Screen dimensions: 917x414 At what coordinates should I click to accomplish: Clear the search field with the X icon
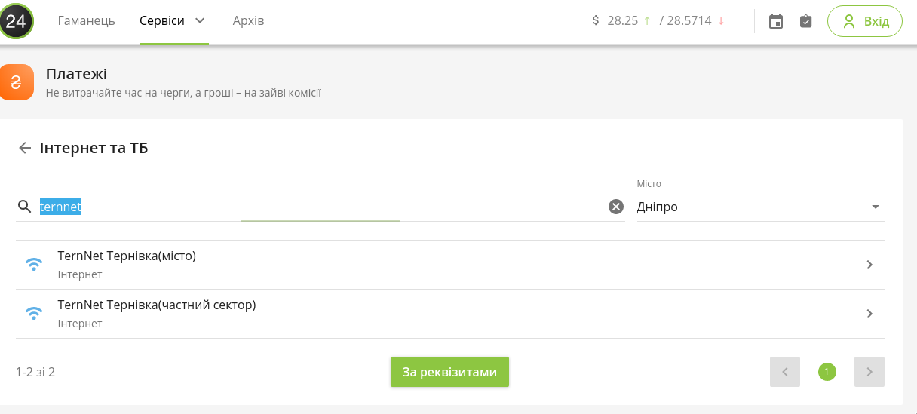(616, 207)
